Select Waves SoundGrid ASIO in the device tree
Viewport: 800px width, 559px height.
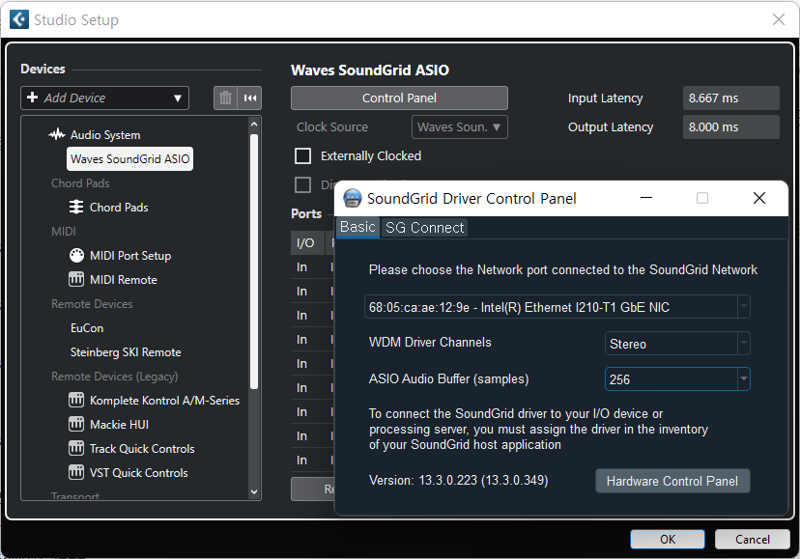(x=129, y=159)
